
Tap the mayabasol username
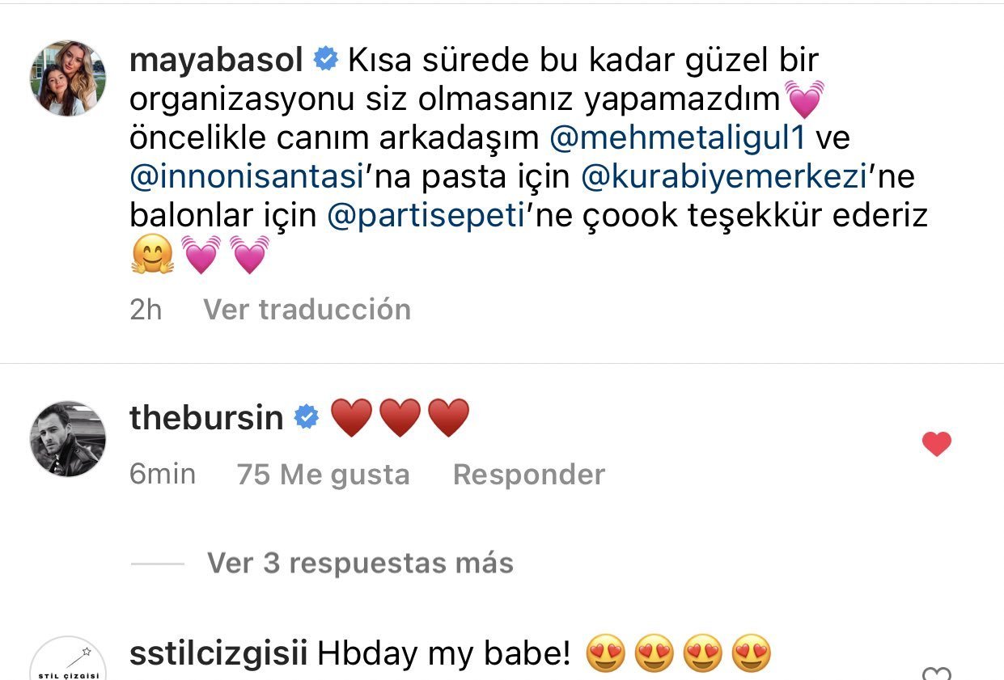click(216, 60)
